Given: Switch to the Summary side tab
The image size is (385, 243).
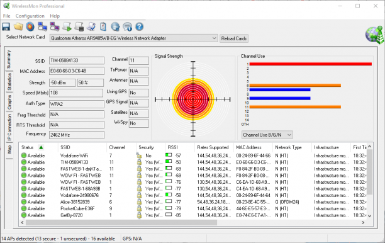Looking at the screenshot, I should click(x=9, y=59).
